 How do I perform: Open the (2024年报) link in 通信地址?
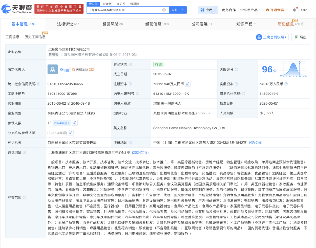(x=140, y=153)
